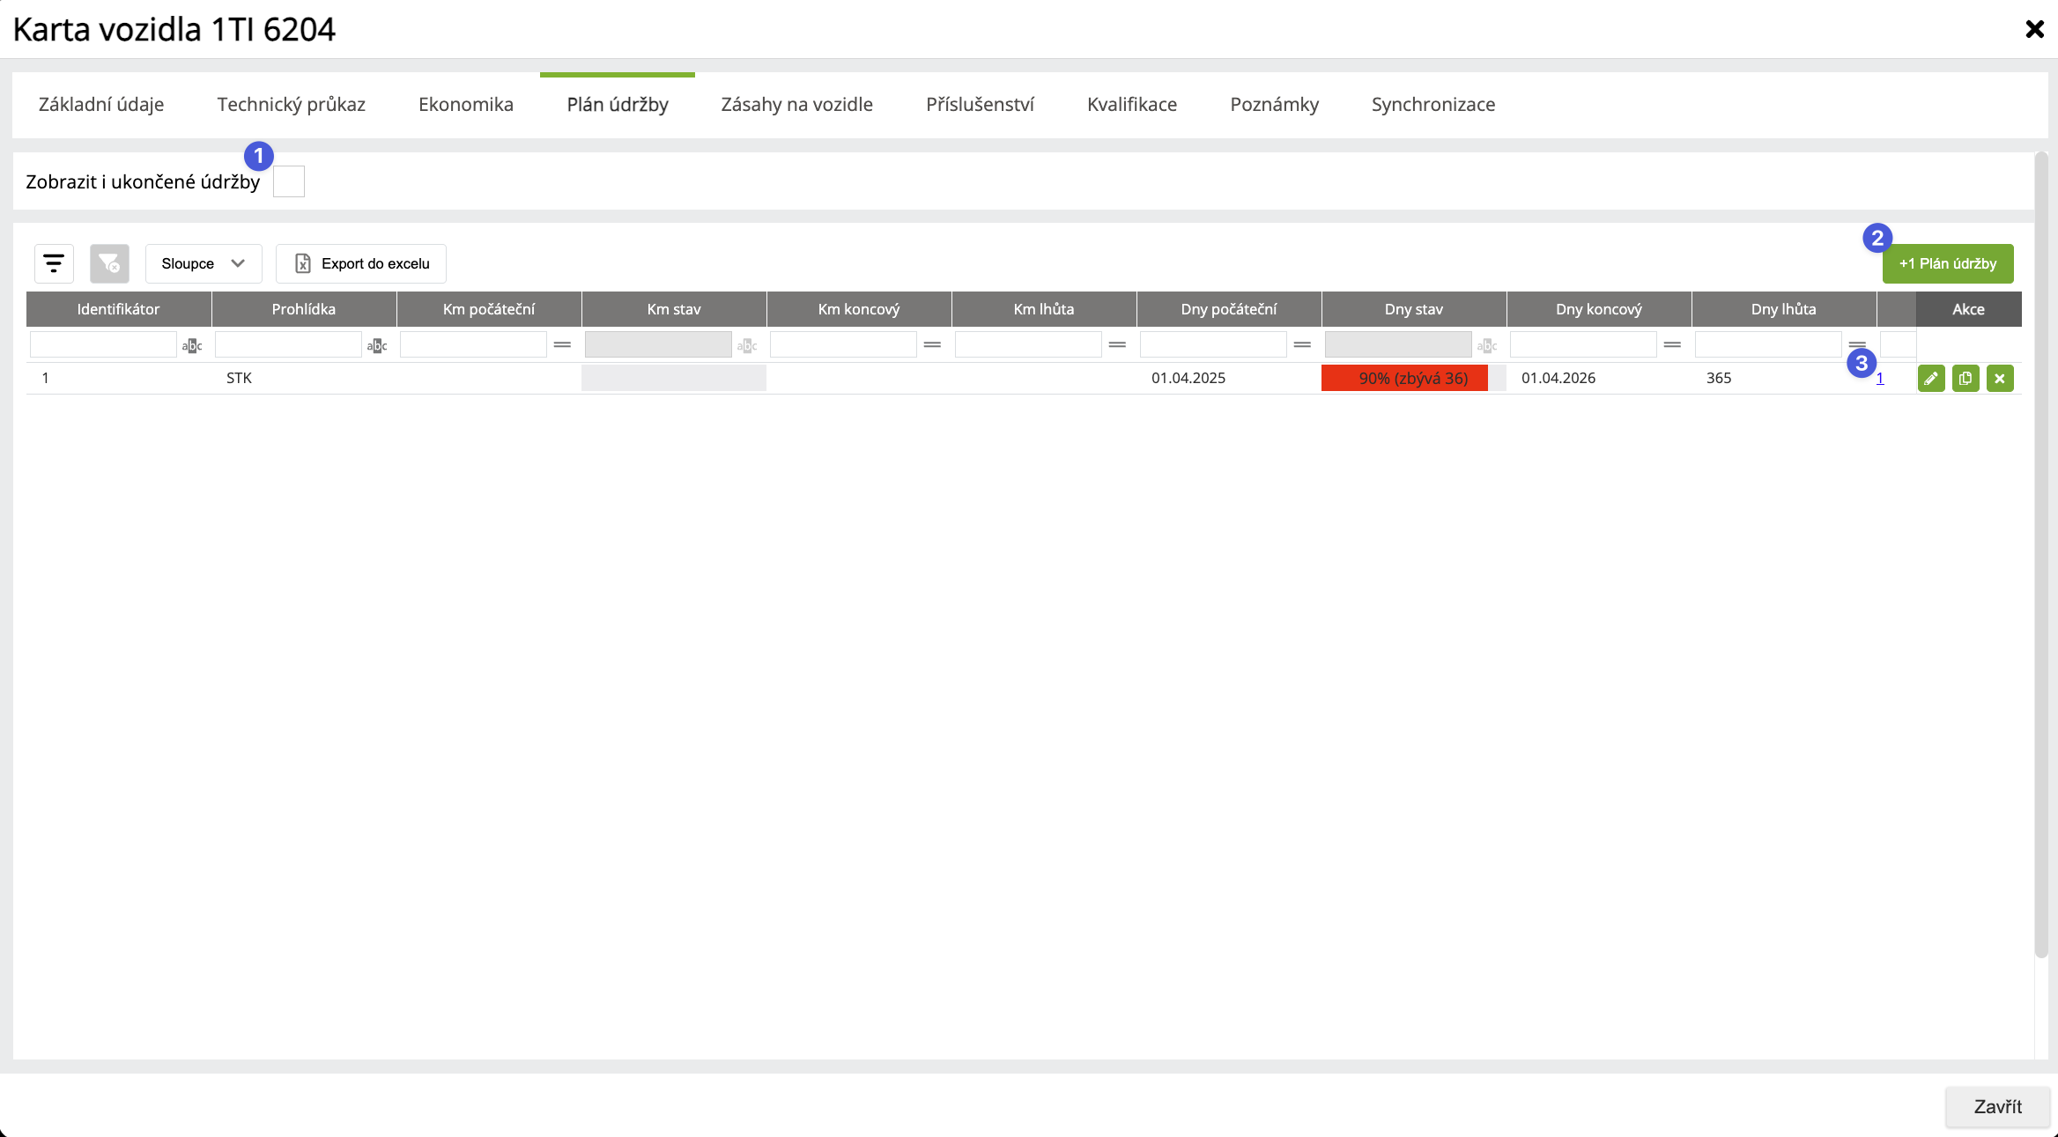Click the green pencil edit icon for STK
This screenshot has height=1137, width=2058.
[x=1931, y=379]
